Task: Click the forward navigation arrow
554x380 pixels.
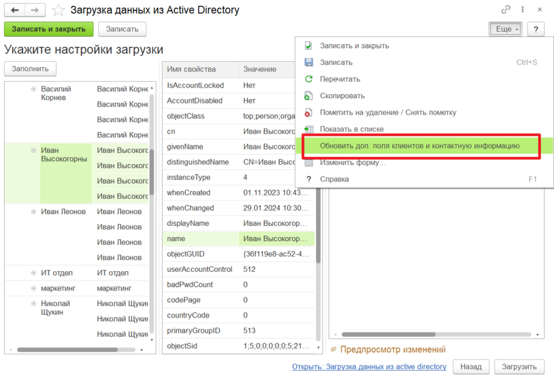Action: point(36,10)
